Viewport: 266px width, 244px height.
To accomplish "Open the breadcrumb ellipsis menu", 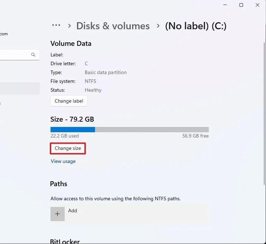I will [x=56, y=25].
